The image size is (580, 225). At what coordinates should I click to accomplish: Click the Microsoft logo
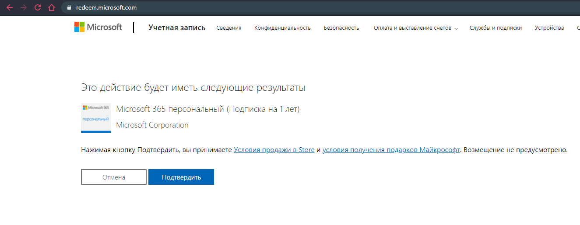pyautogui.click(x=98, y=27)
